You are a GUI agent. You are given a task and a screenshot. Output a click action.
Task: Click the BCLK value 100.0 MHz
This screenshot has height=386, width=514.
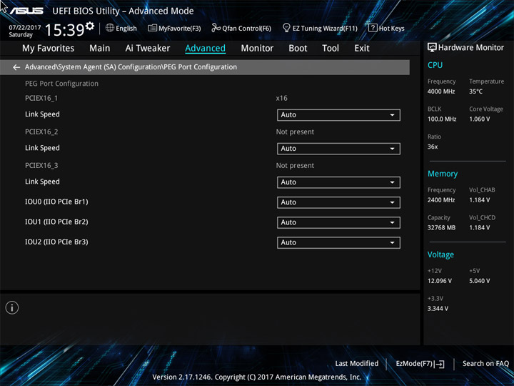pos(442,119)
